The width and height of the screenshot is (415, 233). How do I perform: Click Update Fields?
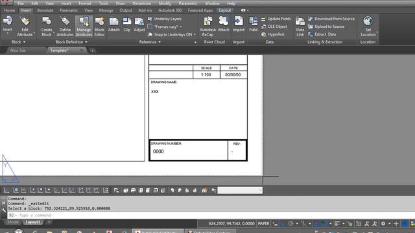pyautogui.click(x=276, y=19)
